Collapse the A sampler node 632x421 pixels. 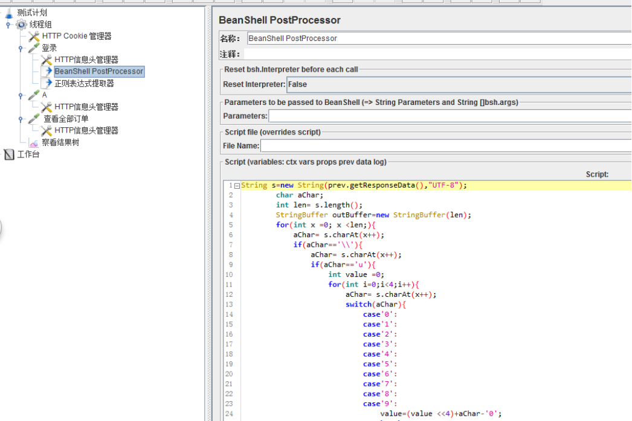tap(21, 96)
